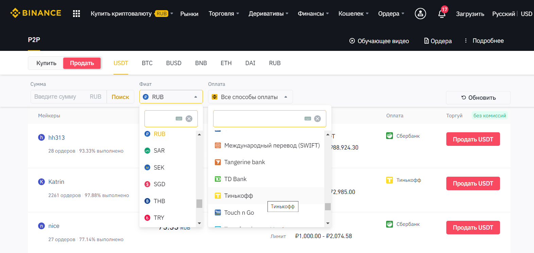Select SAR from fiat list

click(168, 151)
